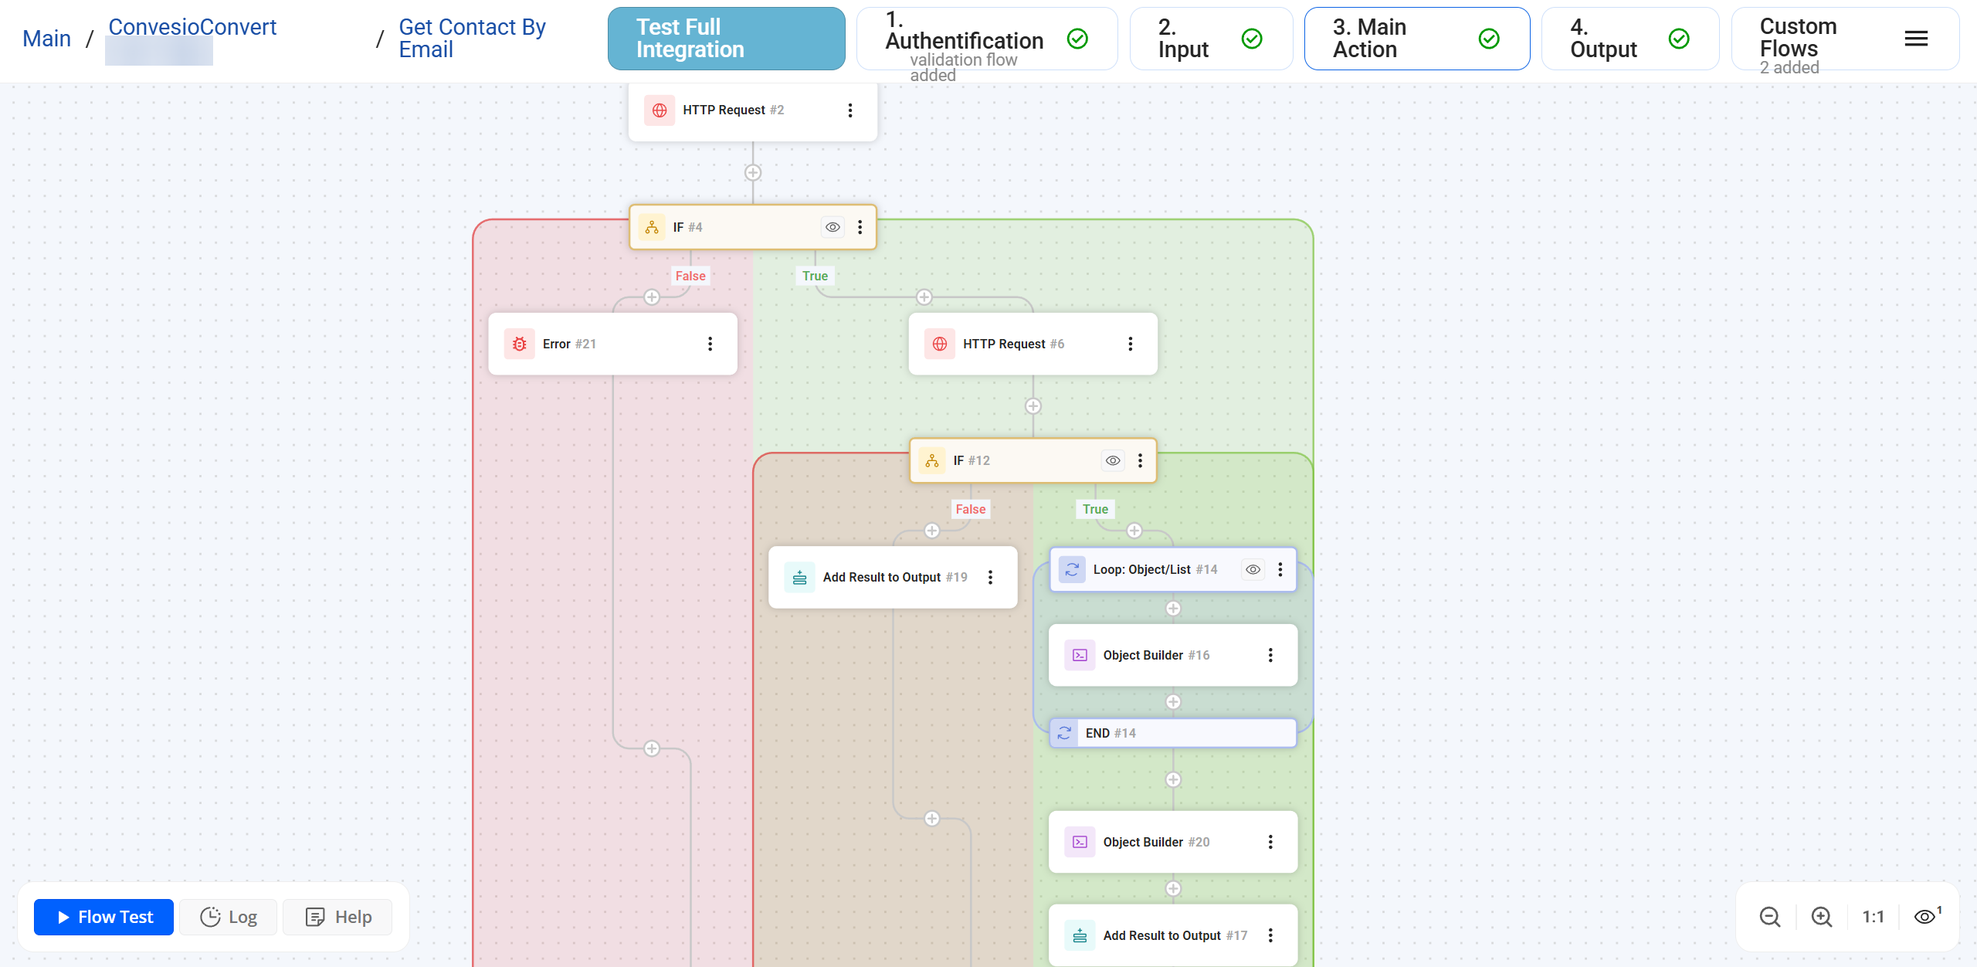Click the Add Result to Output #19 icon
Image resolution: width=1977 pixels, height=967 pixels.
[x=799, y=577]
